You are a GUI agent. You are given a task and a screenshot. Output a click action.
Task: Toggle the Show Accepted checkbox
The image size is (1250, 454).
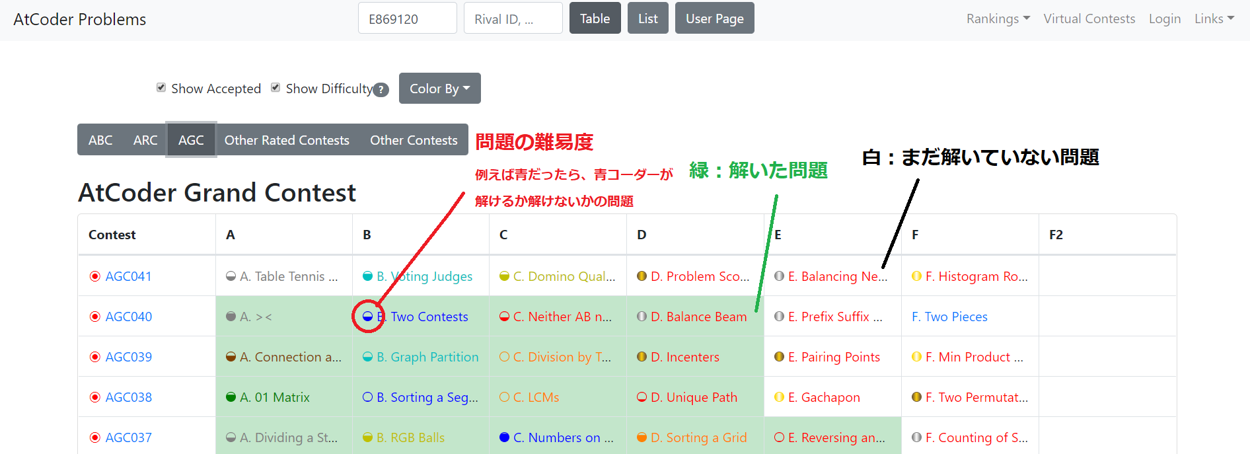point(161,87)
